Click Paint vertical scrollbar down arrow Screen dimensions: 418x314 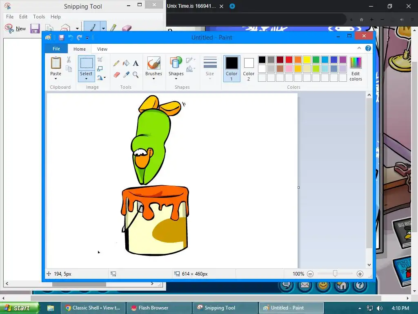[x=369, y=265]
